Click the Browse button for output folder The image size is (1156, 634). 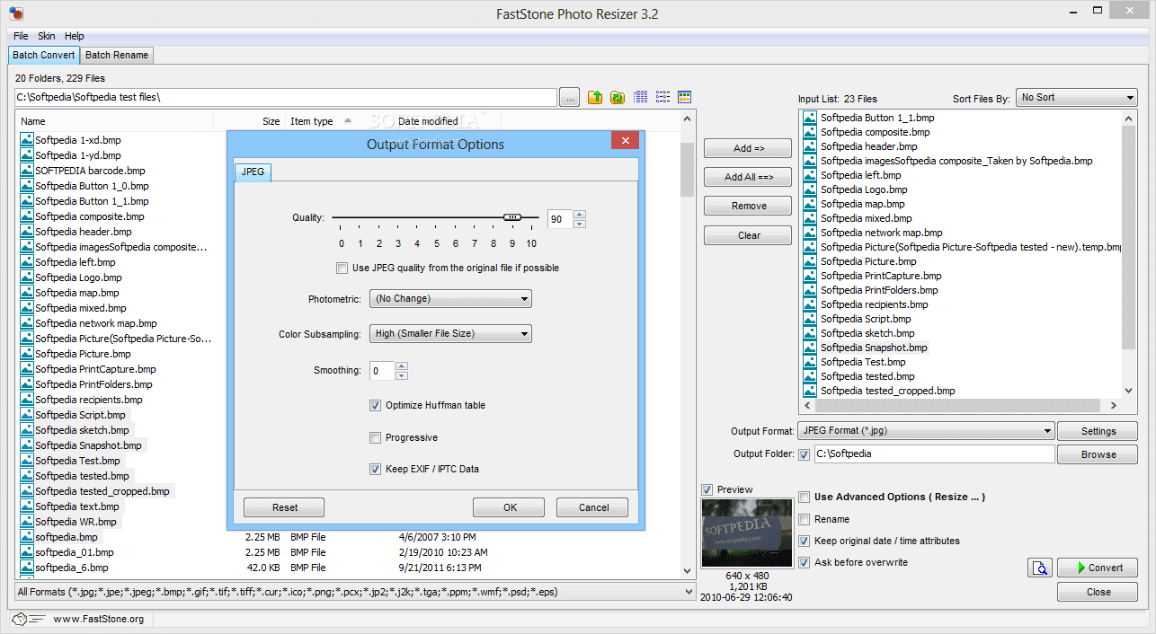pyautogui.click(x=1098, y=454)
